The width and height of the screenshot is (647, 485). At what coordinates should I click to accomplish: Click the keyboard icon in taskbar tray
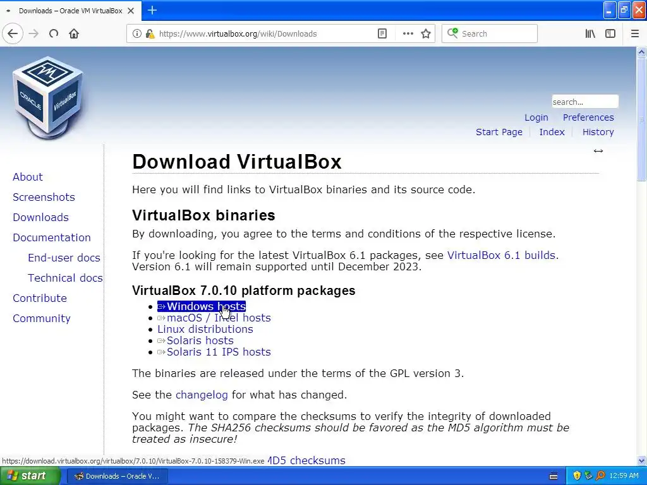tap(553, 476)
